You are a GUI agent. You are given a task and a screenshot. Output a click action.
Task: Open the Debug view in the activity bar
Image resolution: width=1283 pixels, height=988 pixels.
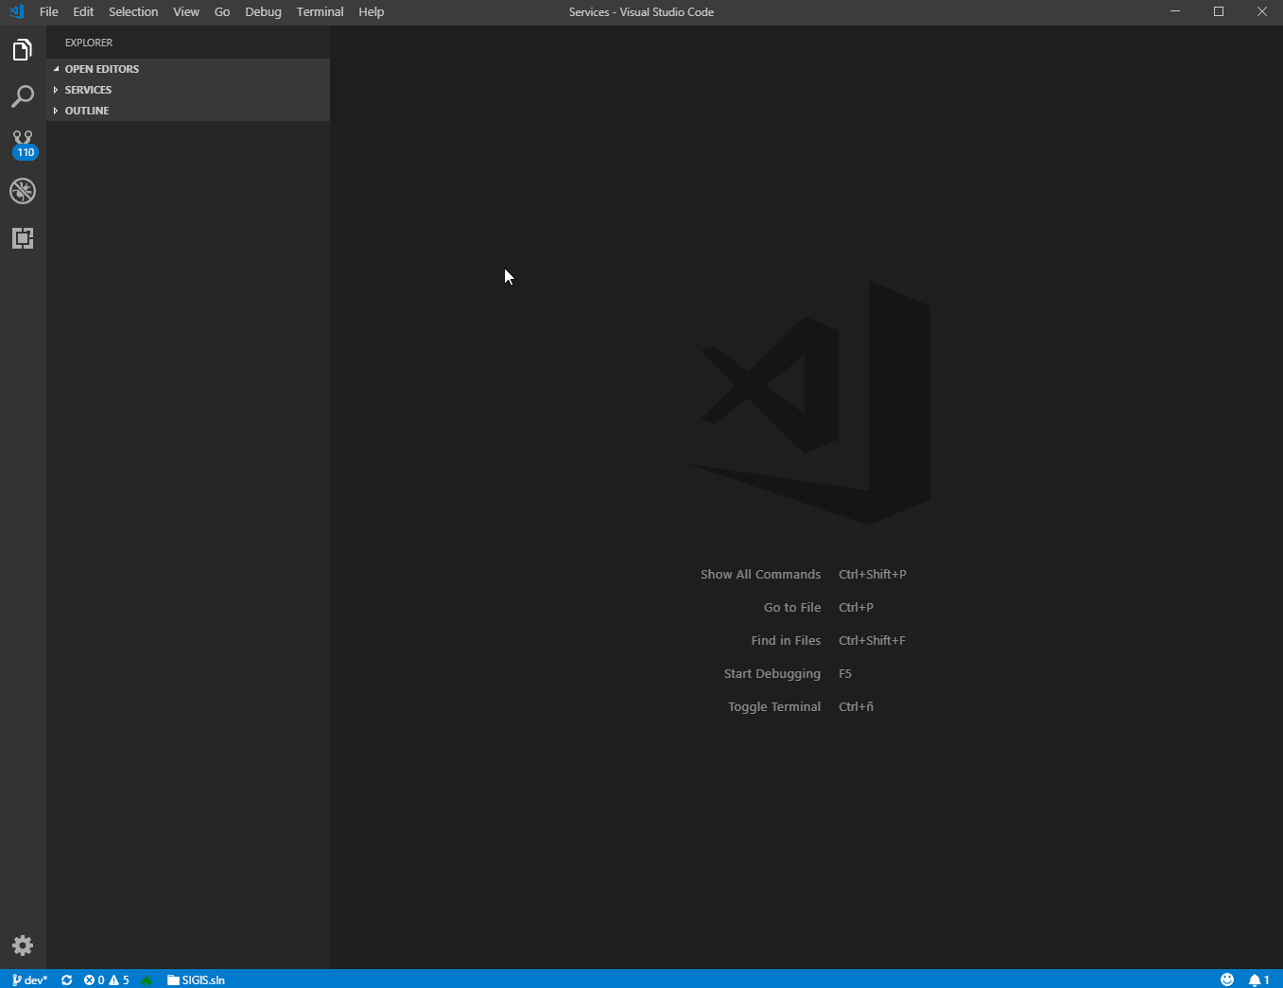click(x=23, y=191)
